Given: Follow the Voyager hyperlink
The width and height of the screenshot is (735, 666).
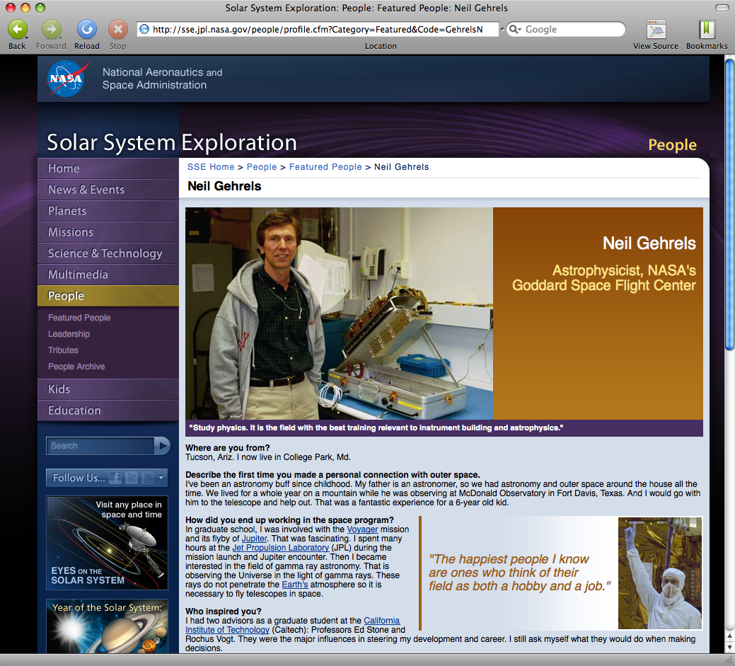Looking at the screenshot, I should click(362, 529).
